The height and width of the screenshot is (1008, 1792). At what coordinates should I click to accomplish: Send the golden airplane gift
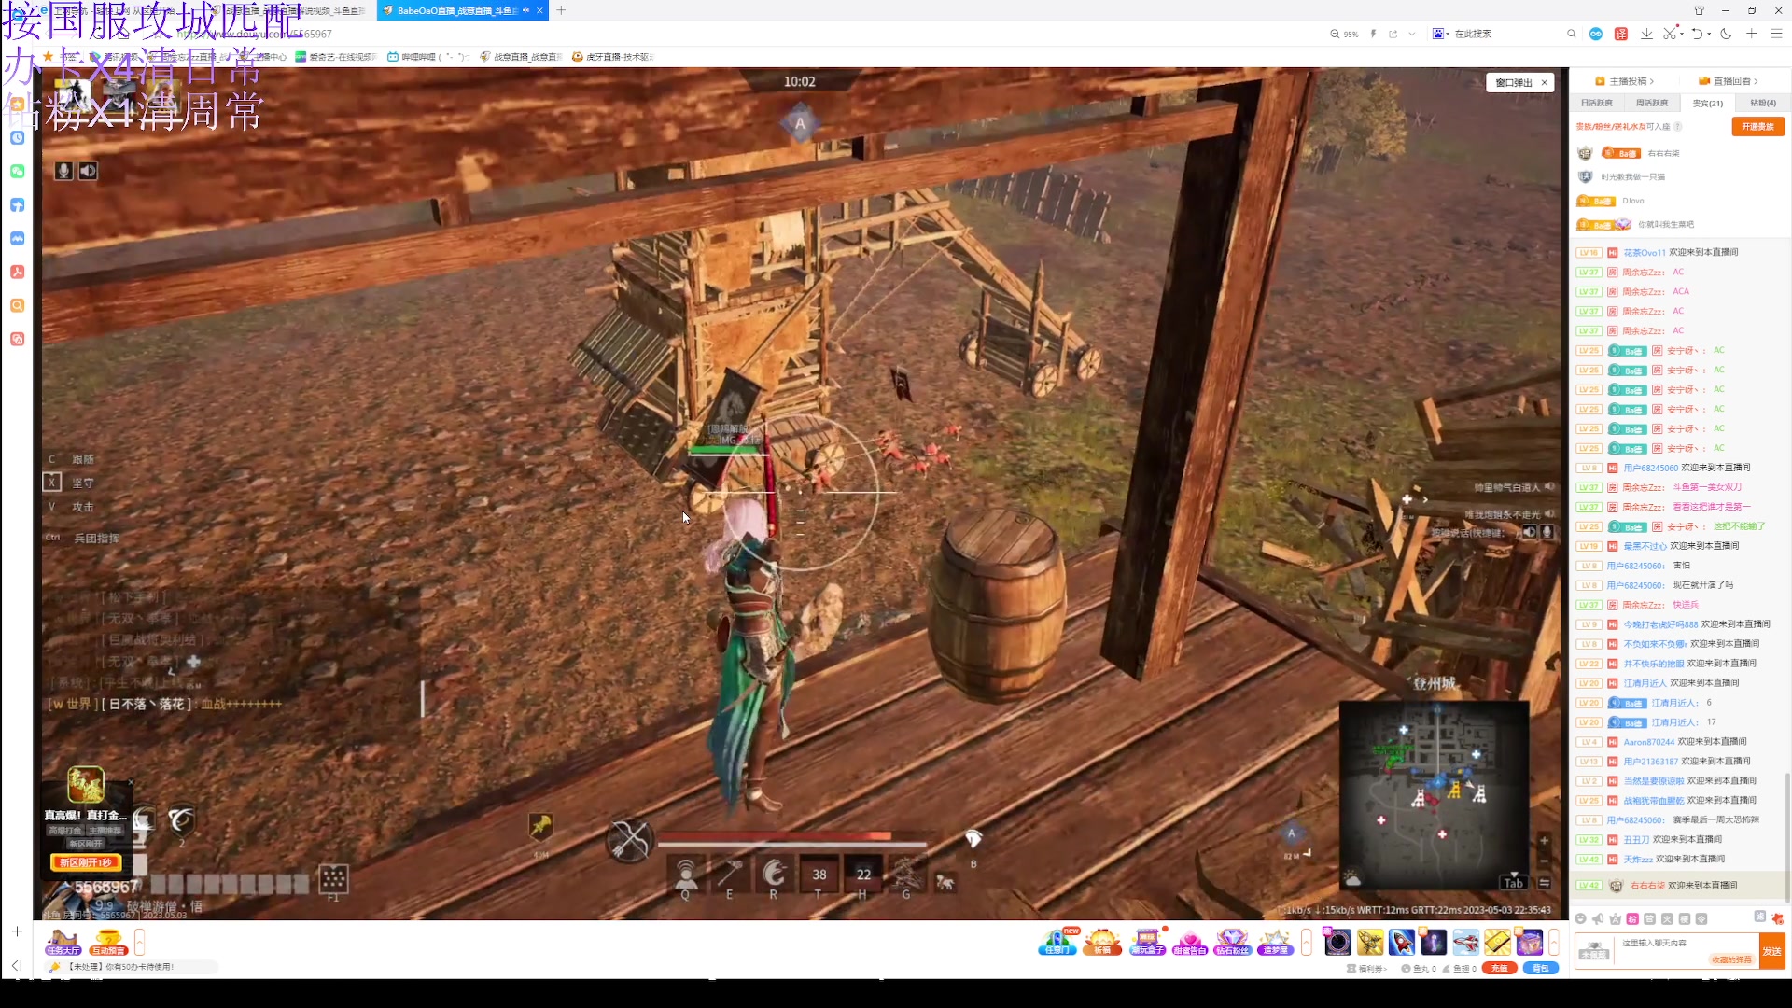click(x=1370, y=942)
